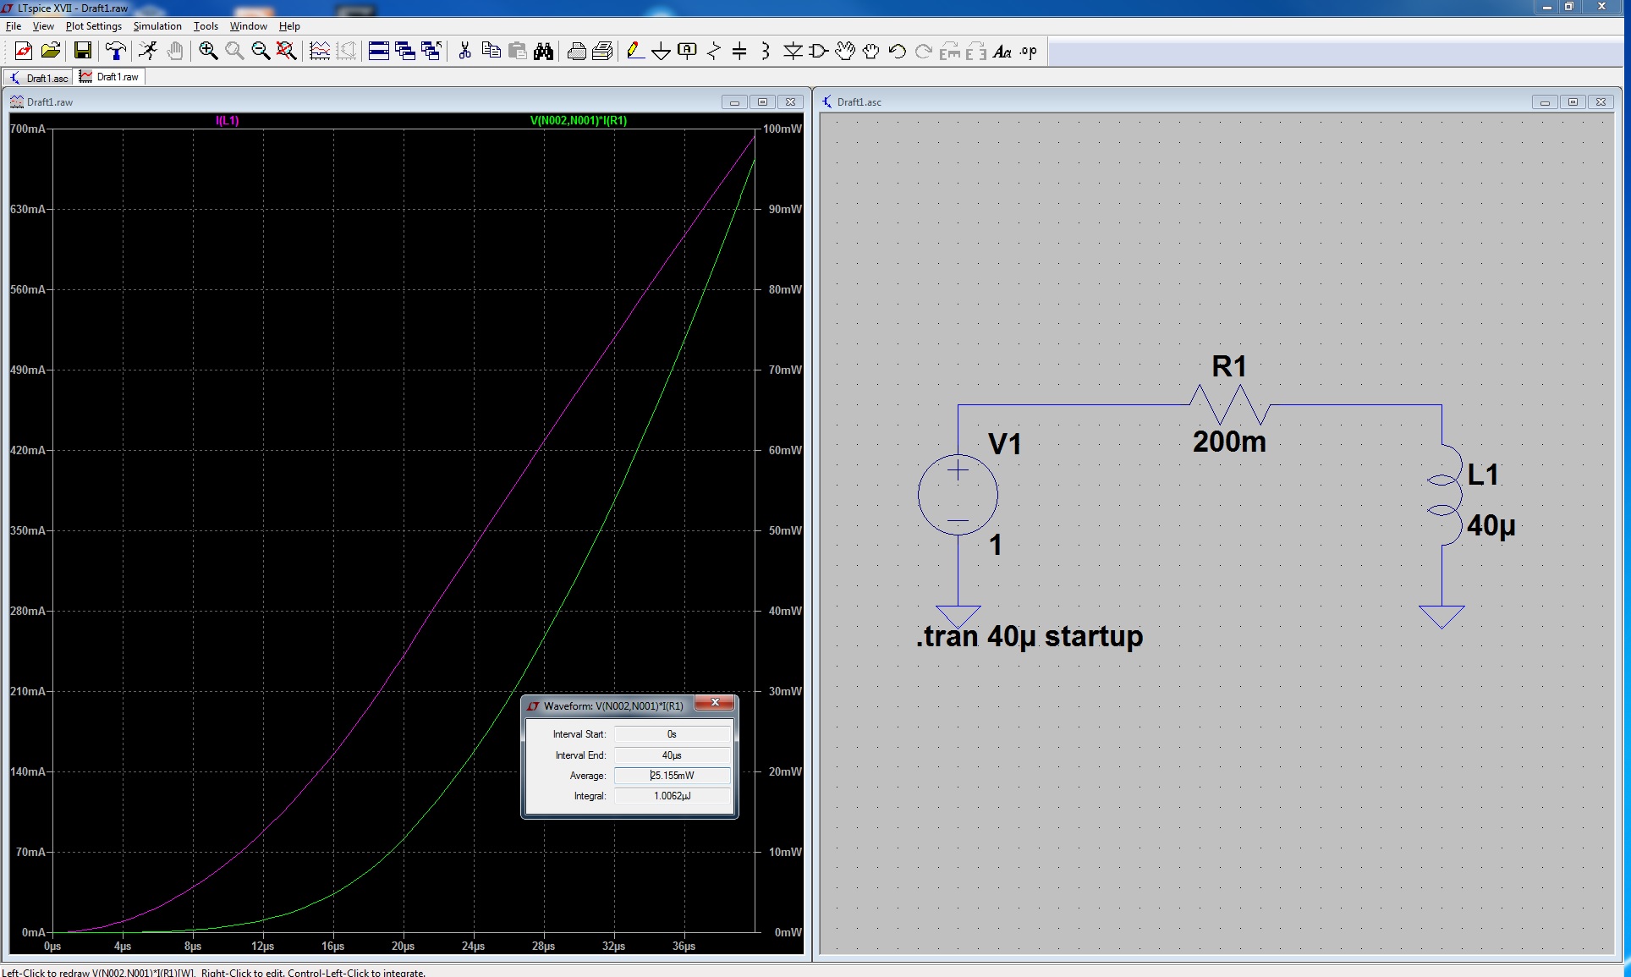The image size is (1631, 977).
Task: Select the Label Net tool
Action: (x=688, y=52)
